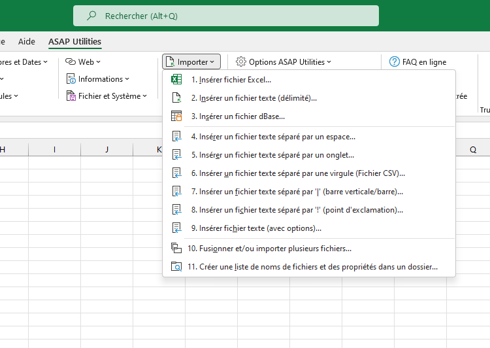490x348 pixels.
Task: Open Fichier et Système dropdown
Action: coord(106,96)
